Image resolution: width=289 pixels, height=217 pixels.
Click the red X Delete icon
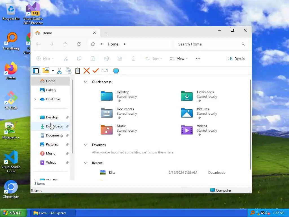tap(86, 71)
